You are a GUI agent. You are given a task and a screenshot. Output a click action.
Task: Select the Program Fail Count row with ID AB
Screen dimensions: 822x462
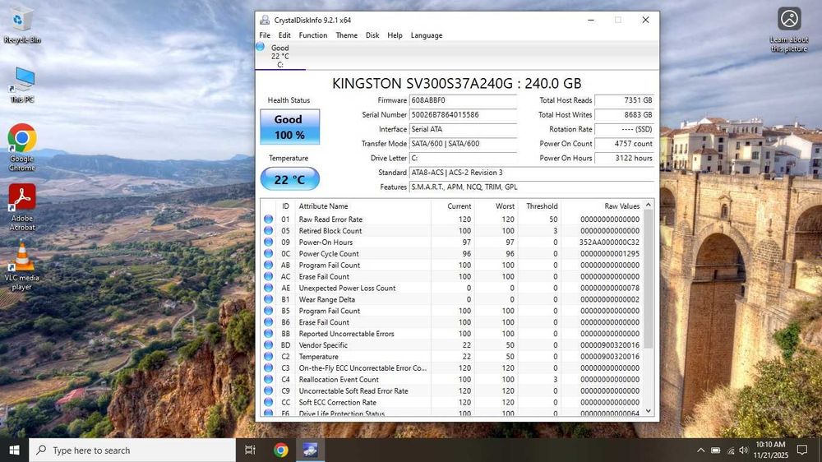click(452, 266)
